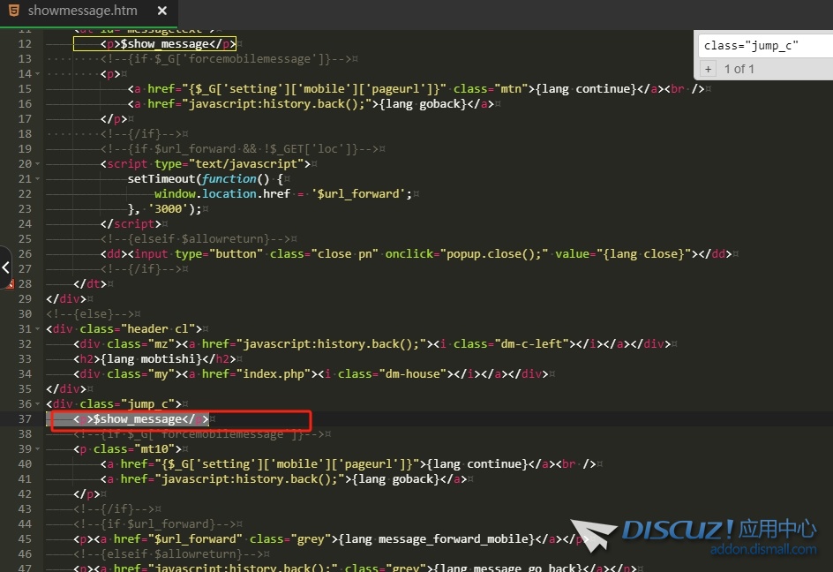Expand the hidden sidebar with the left arrow

click(5, 267)
